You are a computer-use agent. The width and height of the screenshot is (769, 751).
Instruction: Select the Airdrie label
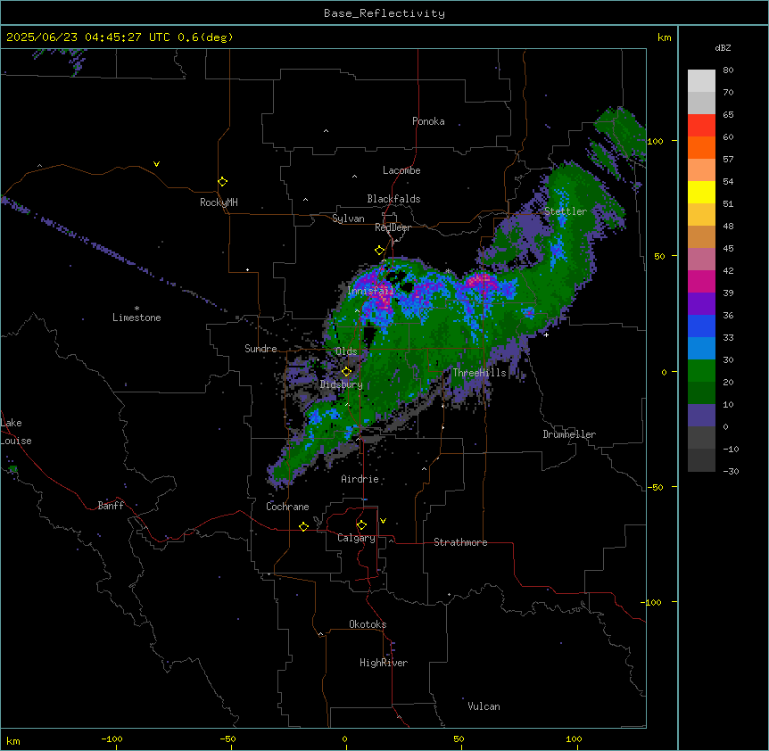360,479
